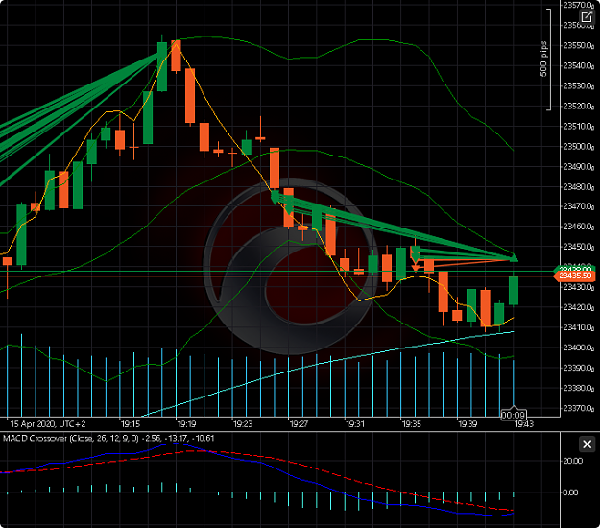Click the 00:09 candle countdown timer

click(514, 416)
